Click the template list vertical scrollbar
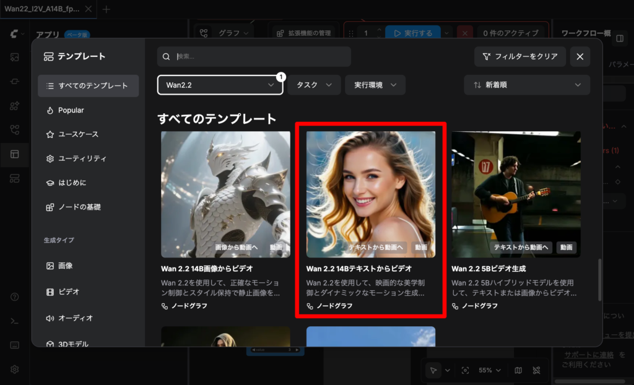The image size is (634, 385). click(x=598, y=279)
